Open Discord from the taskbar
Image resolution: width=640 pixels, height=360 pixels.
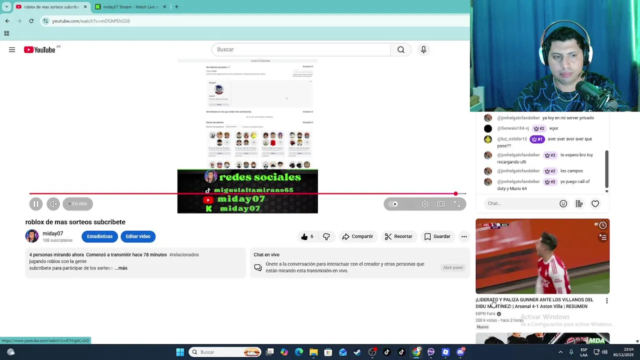(x=460, y=352)
